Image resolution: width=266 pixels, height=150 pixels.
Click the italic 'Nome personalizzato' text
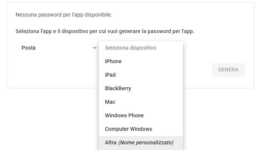pyautogui.click(x=146, y=142)
